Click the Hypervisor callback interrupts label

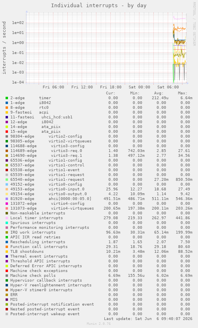[46, 280]
